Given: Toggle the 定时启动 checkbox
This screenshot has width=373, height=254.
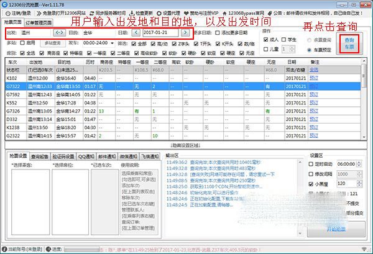Looking at the screenshot, I should pos(313,163).
